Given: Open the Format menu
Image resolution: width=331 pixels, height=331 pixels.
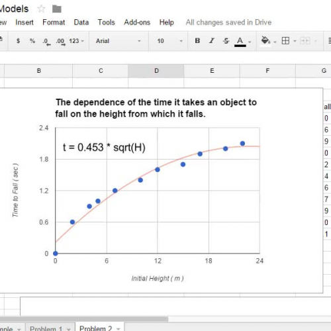Looking at the screenshot, I should 54,23.
